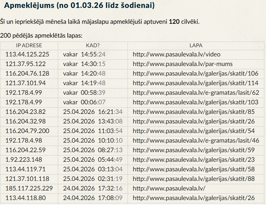Image resolution: width=266 pixels, height=205 pixels.
Task: Click the galerijas/skatit/114 URL
Action: click(x=195, y=83)
